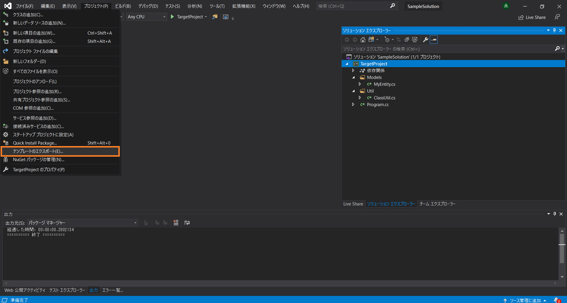Click the sync with active document icon
The height and width of the screenshot is (303, 567).
pos(399,40)
